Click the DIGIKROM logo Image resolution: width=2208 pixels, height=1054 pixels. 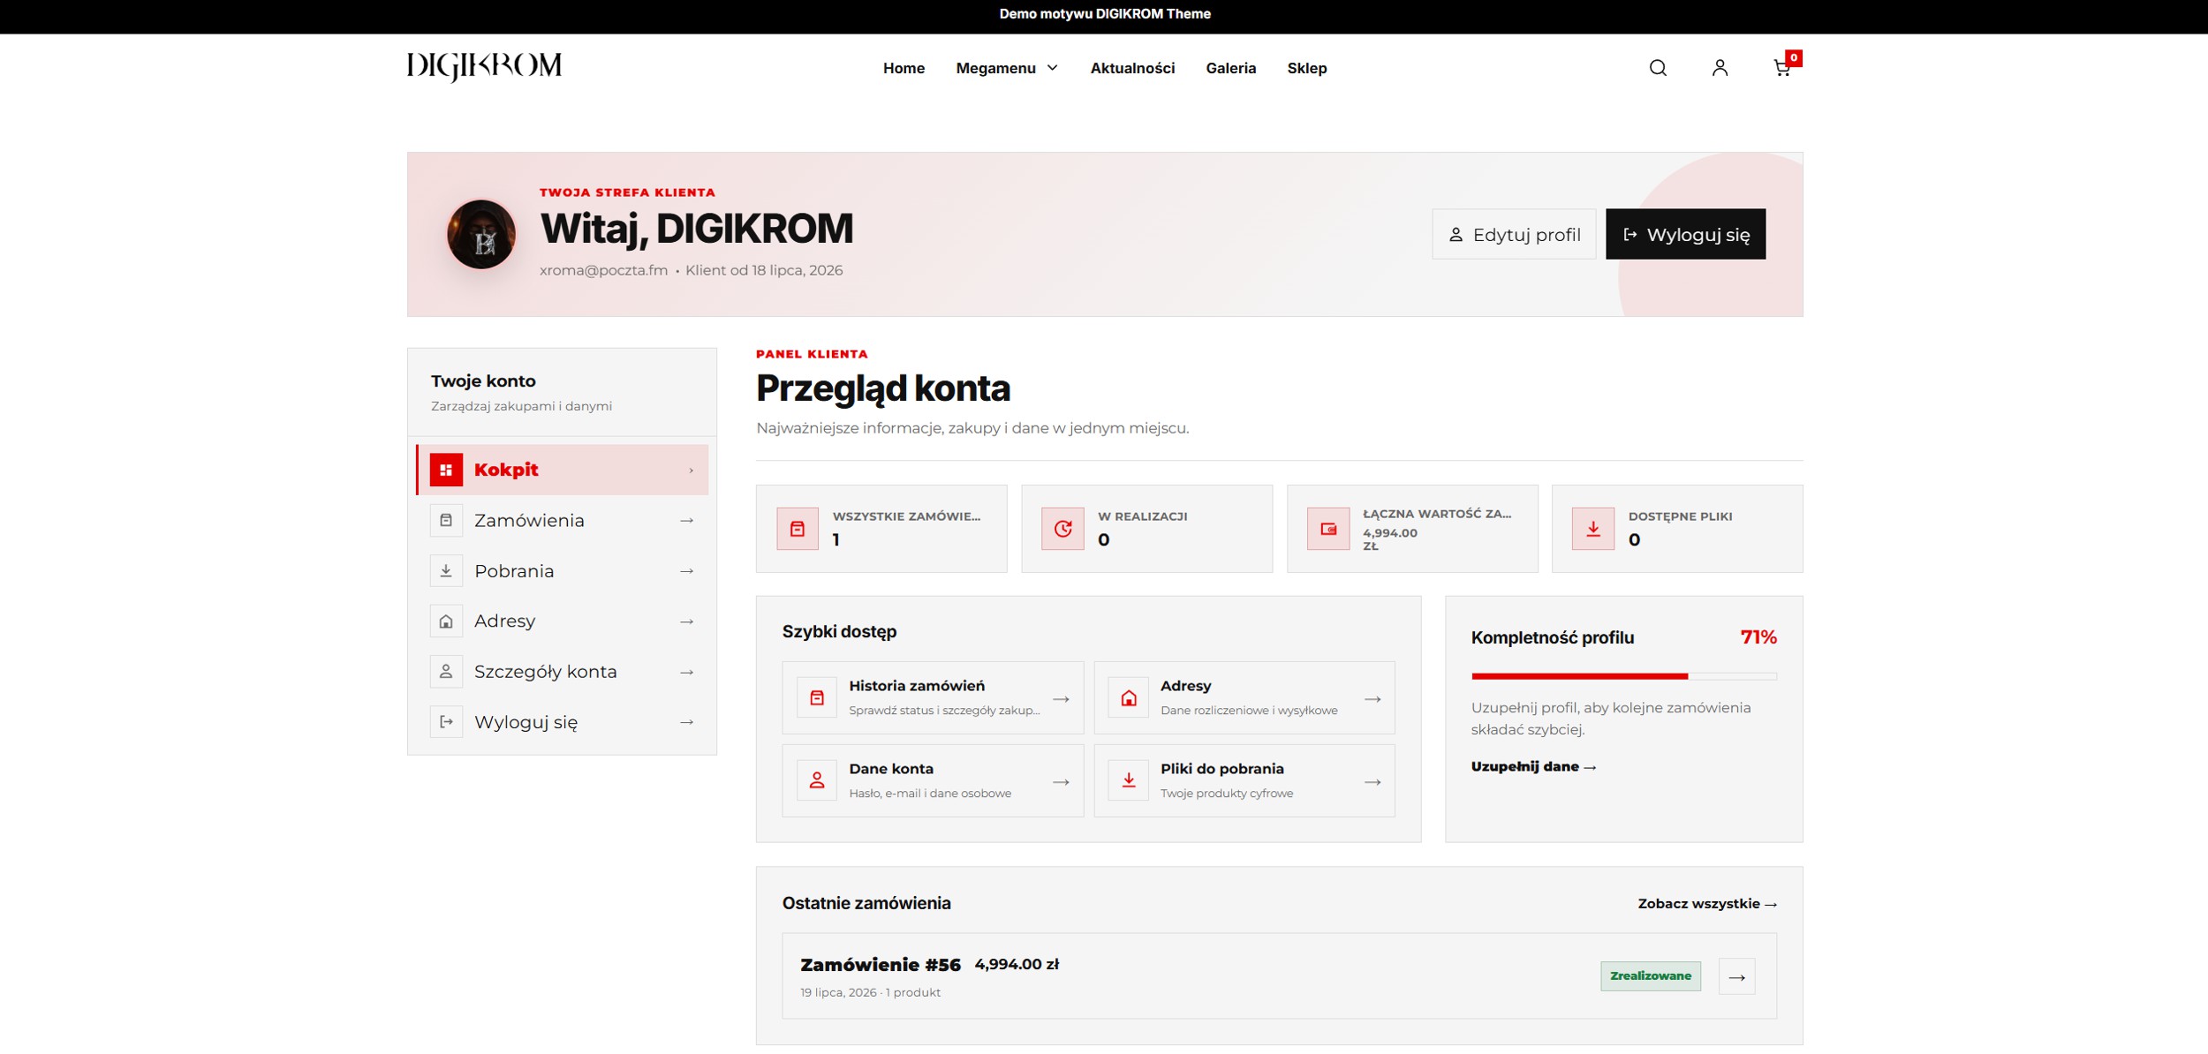click(484, 67)
